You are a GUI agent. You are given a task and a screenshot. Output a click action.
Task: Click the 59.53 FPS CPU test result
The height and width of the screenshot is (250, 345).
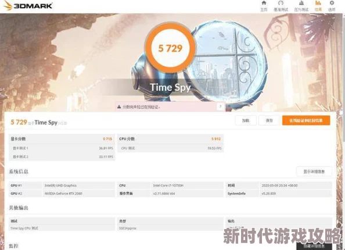pos(214,148)
